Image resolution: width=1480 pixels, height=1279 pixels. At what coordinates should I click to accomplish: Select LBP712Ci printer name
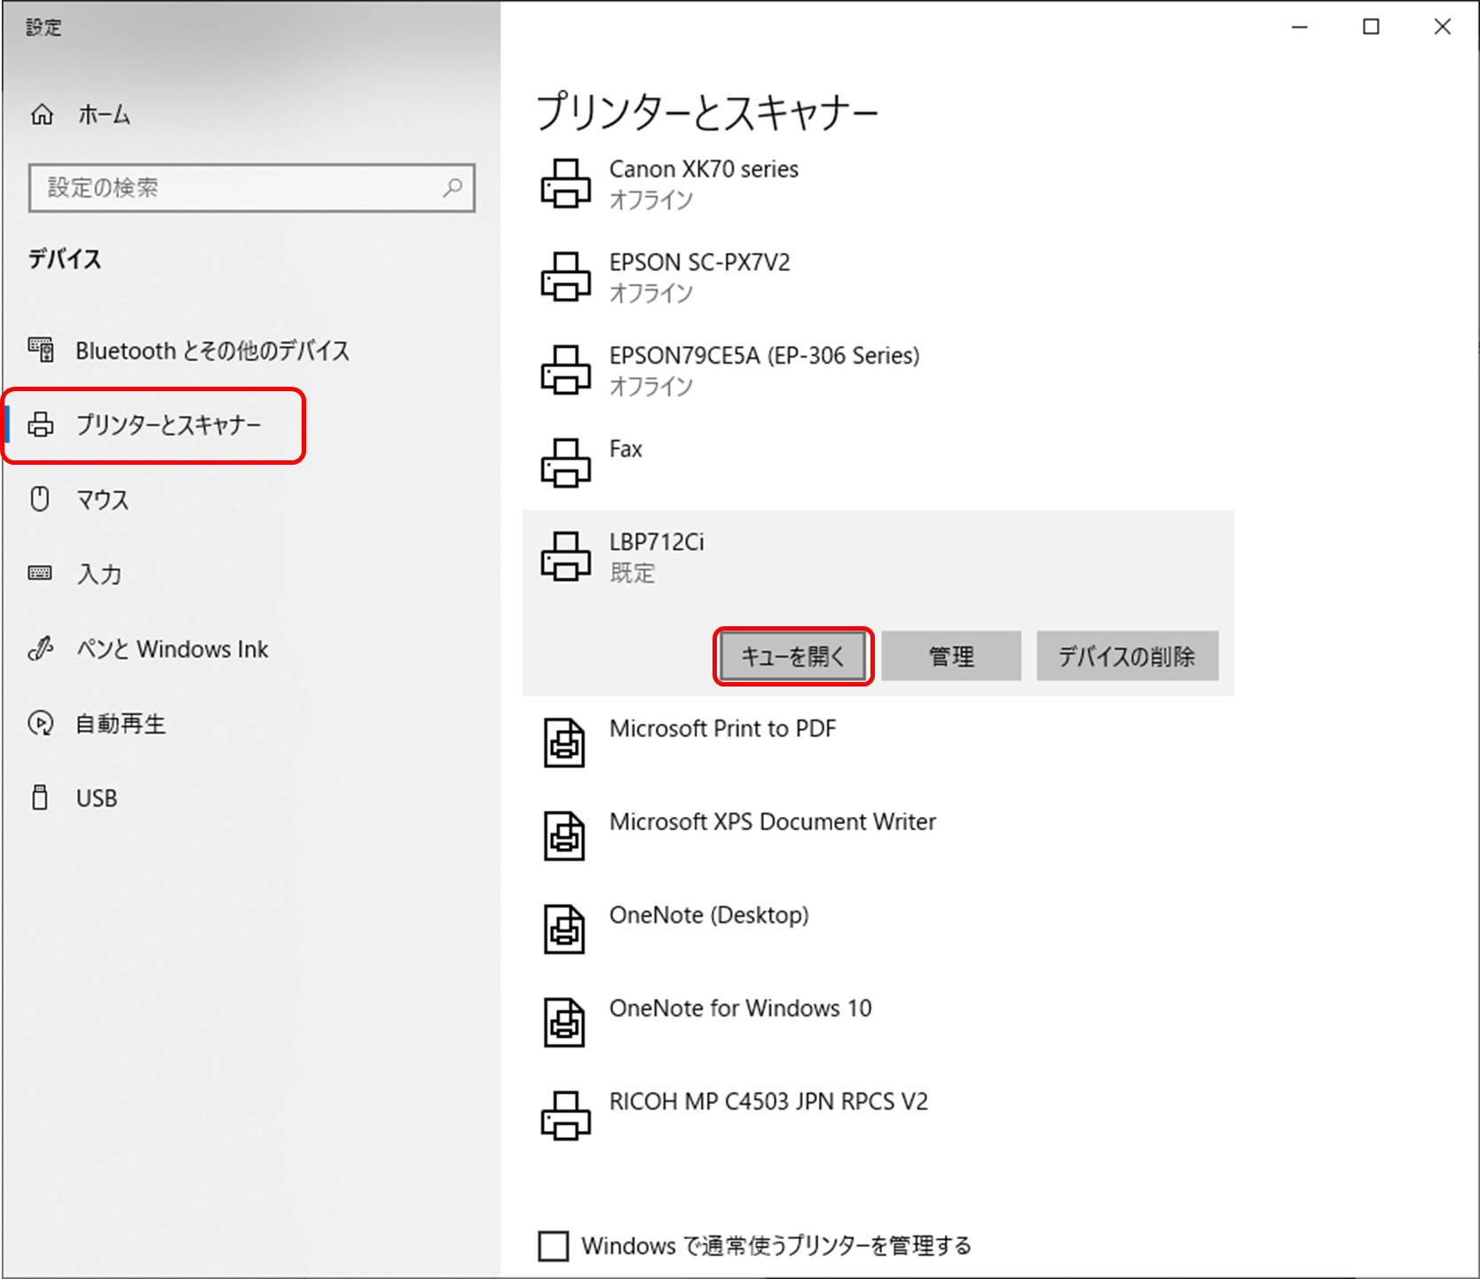[x=657, y=542]
